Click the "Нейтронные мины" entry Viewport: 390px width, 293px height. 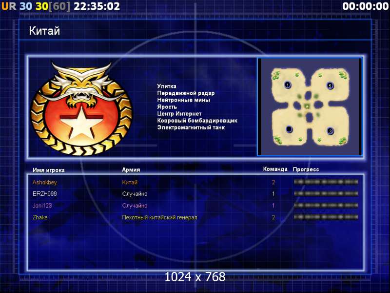[x=184, y=100]
